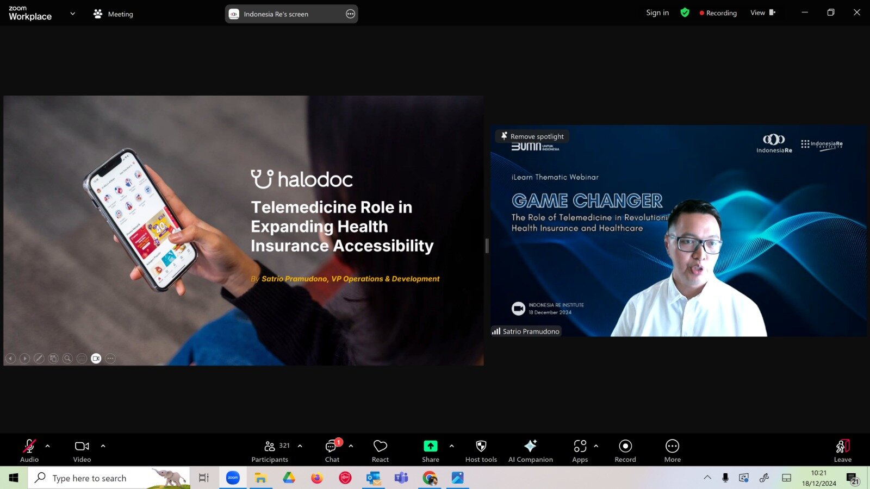Open Chrome from taskbar
Viewport: 870px width, 489px height.
(430, 478)
